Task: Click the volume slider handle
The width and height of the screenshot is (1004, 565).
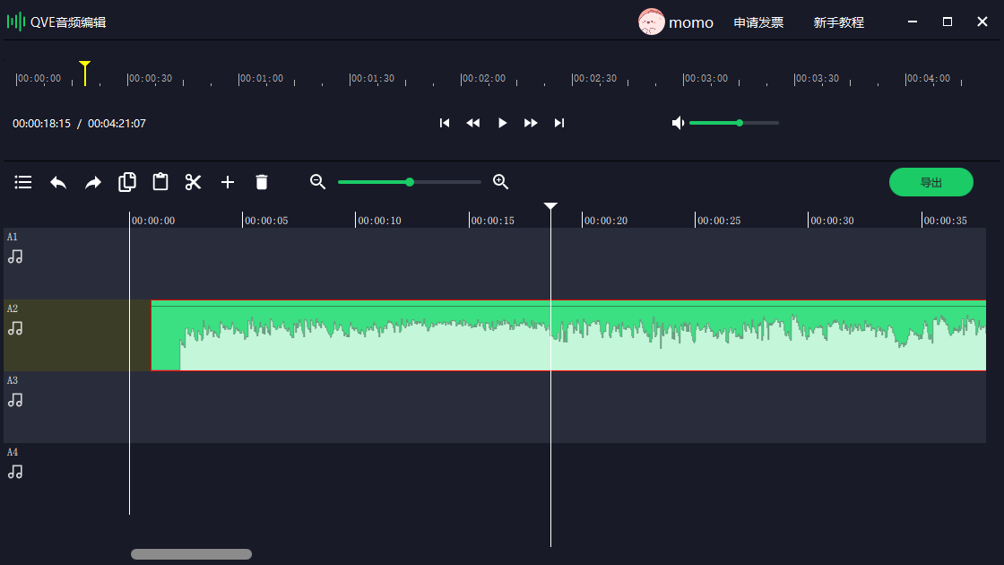Action: tap(740, 123)
